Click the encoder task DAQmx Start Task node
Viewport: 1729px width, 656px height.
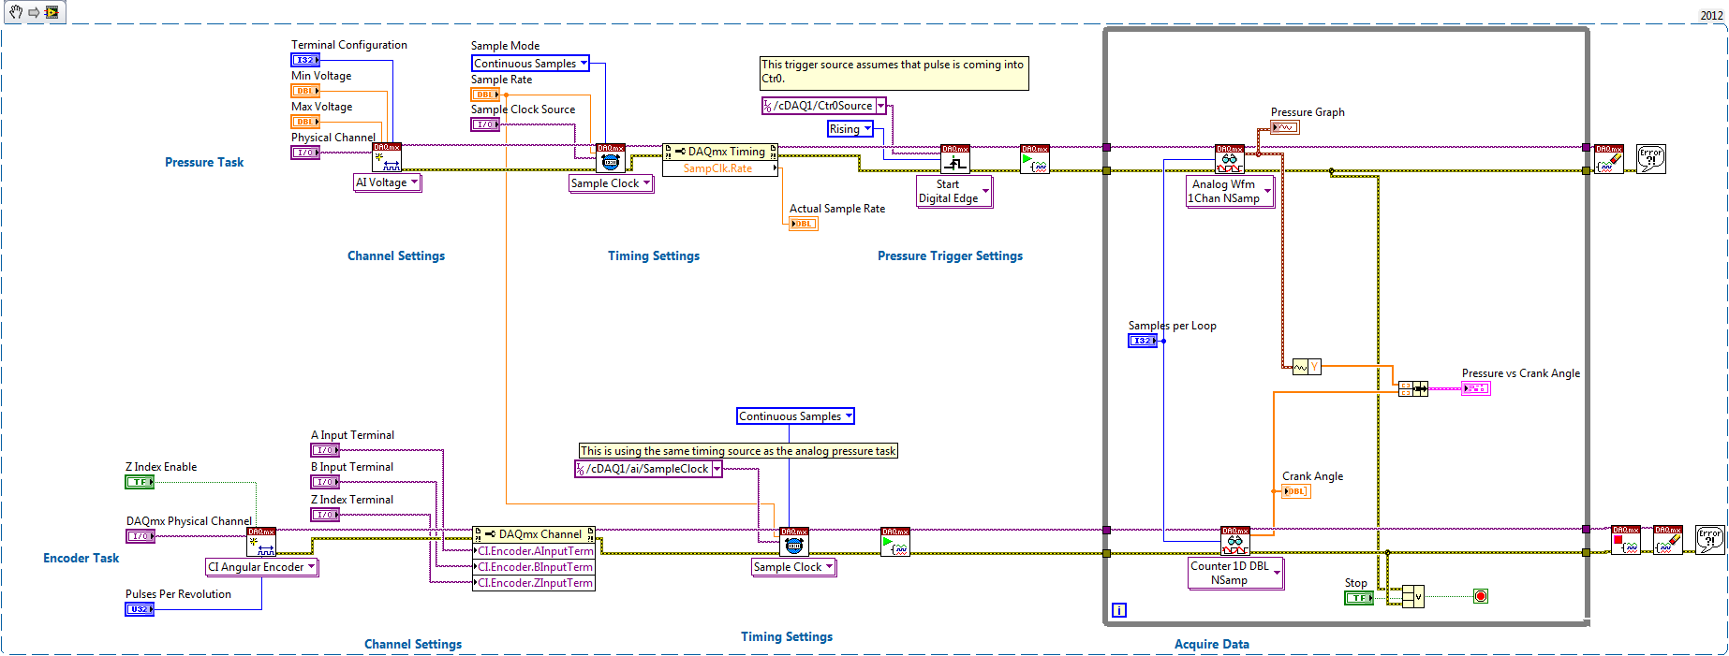895,542
